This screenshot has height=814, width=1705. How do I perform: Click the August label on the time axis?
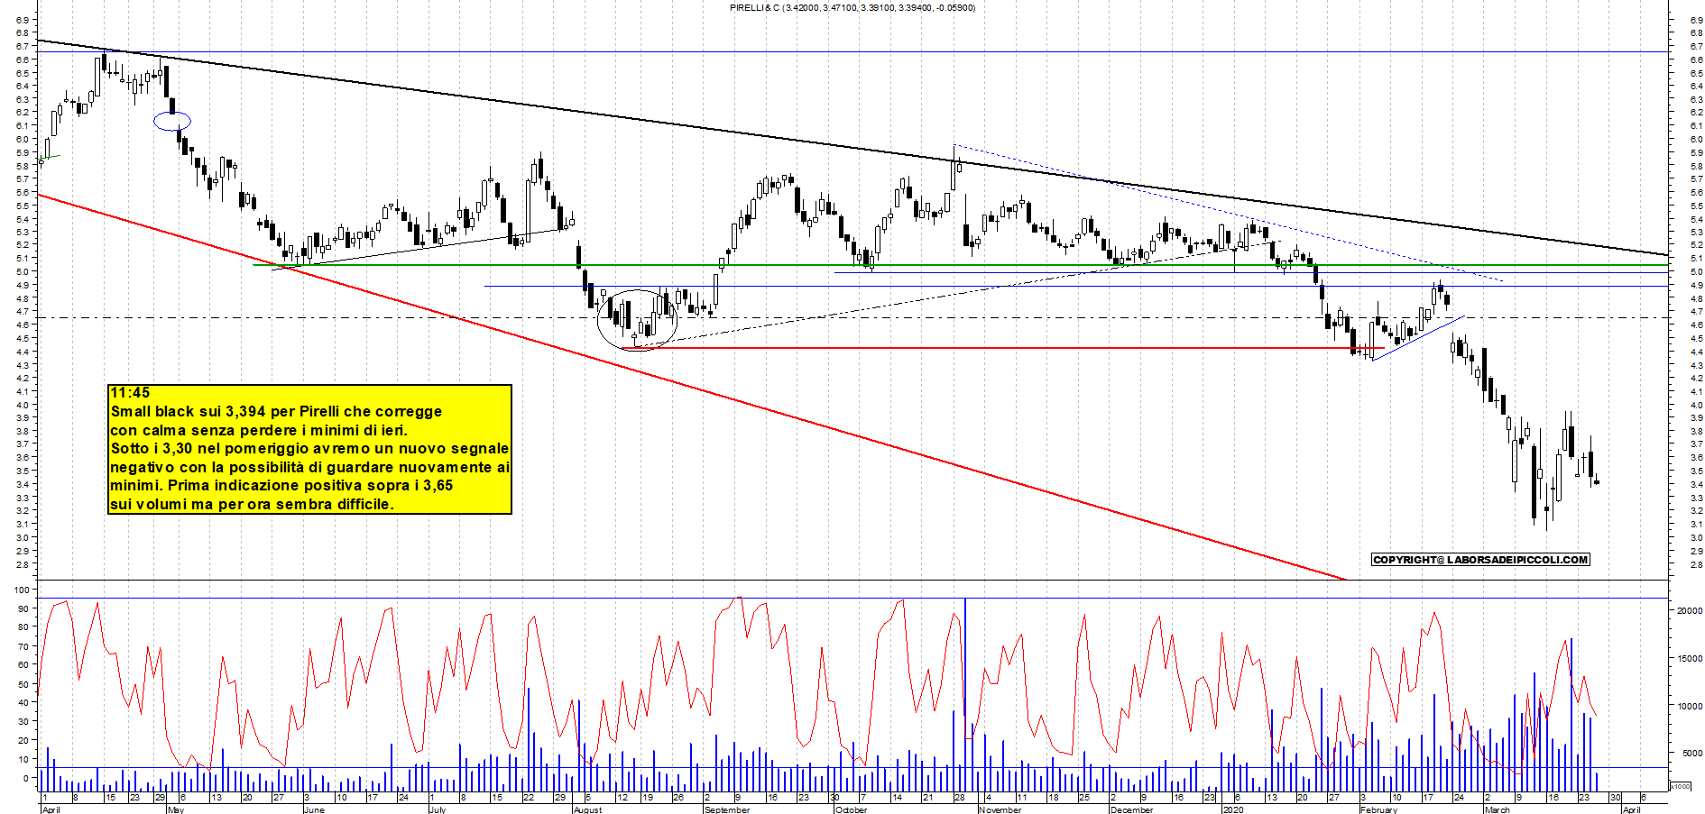(x=587, y=809)
